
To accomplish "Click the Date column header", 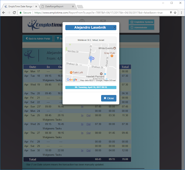I will 33,67.
